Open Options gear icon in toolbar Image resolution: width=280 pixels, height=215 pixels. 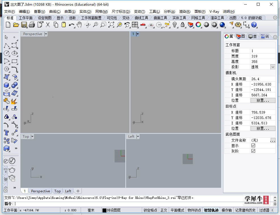tap(238, 25)
